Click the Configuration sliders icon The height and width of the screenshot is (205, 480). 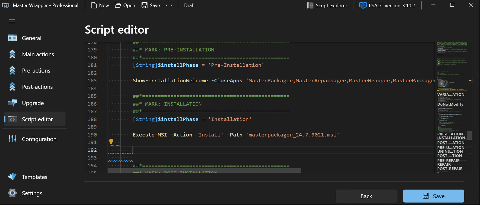pos(12,139)
